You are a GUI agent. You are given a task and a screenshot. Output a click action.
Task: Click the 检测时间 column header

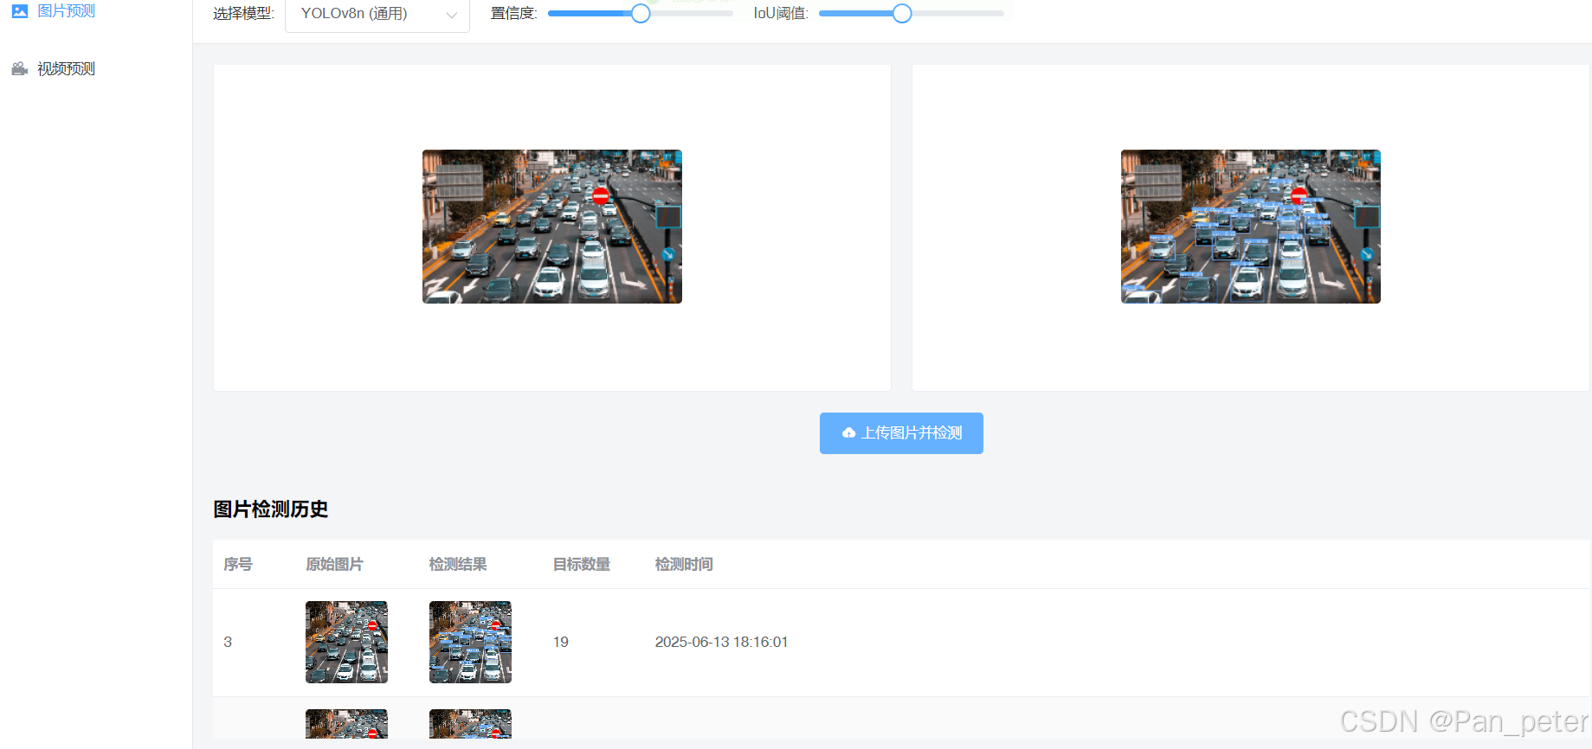click(x=684, y=564)
